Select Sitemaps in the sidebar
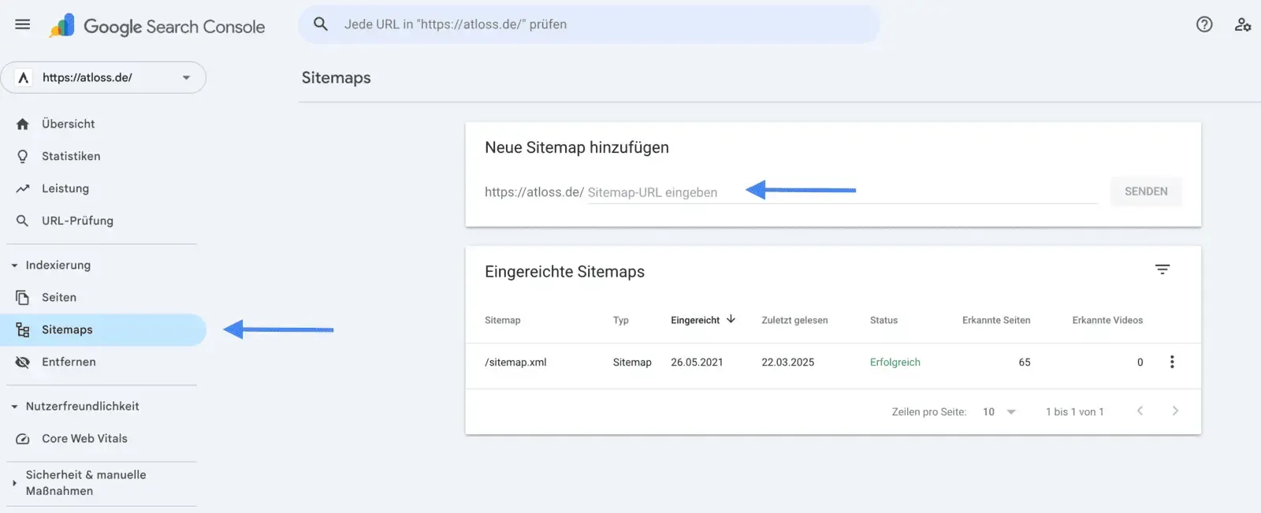The width and height of the screenshot is (1261, 513). (103, 329)
